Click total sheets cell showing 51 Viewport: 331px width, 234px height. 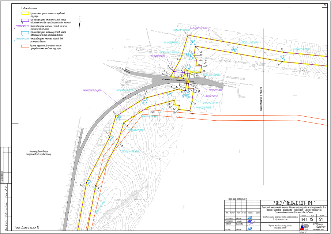[321, 219]
